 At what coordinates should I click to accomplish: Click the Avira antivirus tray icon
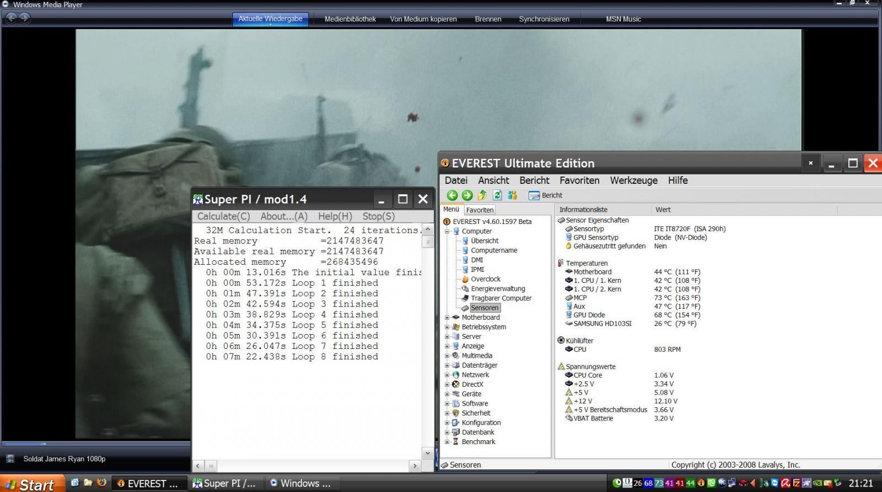(786, 483)
